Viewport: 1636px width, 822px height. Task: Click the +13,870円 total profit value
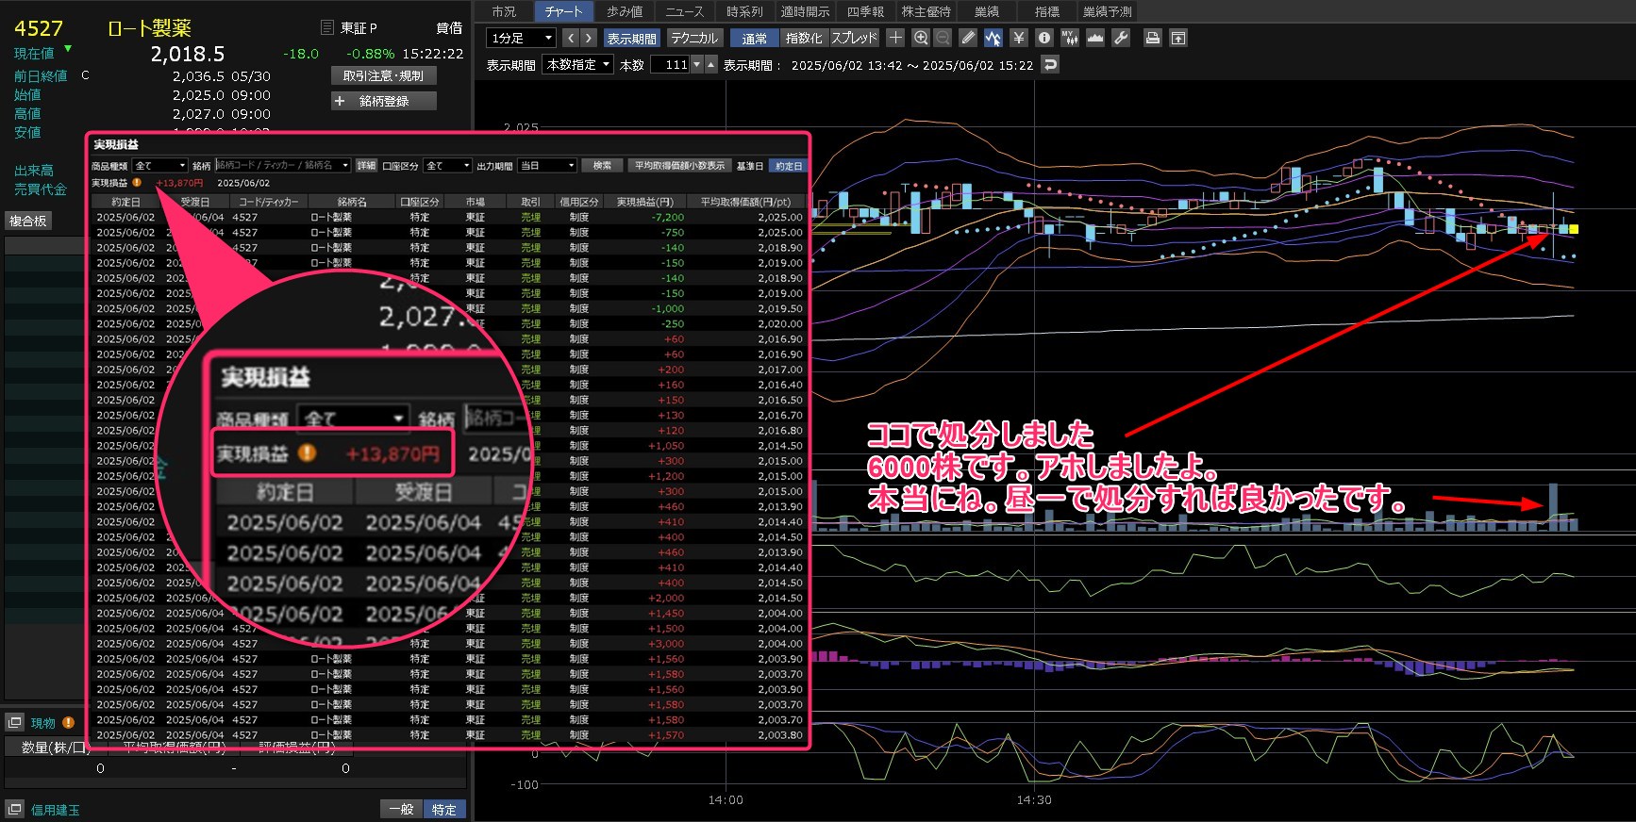[179, 183]
